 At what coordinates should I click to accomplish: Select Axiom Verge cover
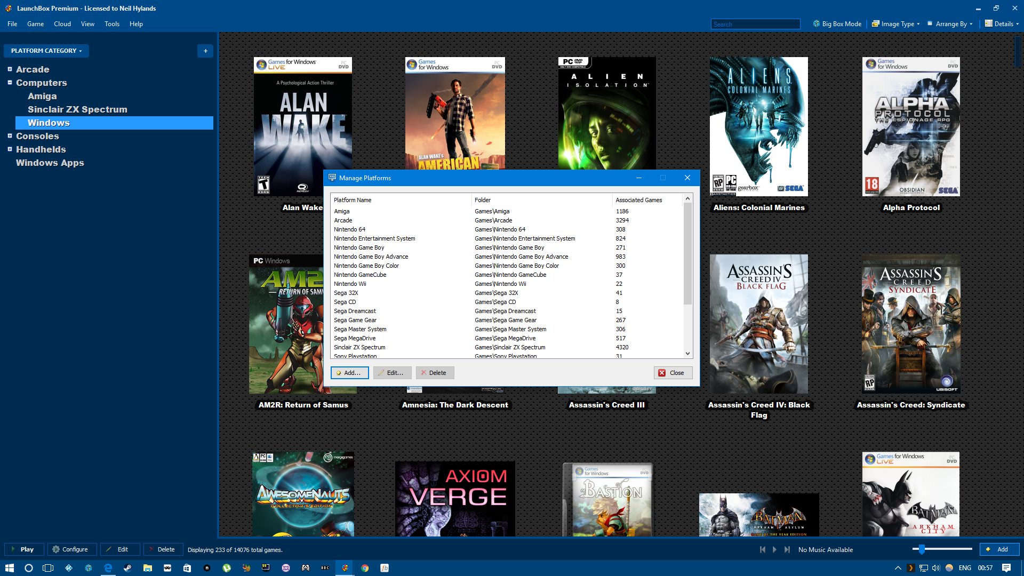[x=455, y=499]
